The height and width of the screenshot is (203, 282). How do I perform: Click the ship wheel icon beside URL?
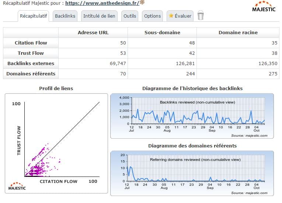point(142,2)
